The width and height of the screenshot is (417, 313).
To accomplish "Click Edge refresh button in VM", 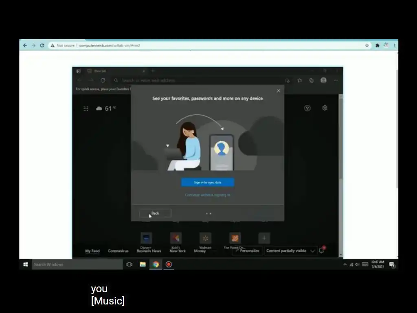I will (x=103, y=80).
